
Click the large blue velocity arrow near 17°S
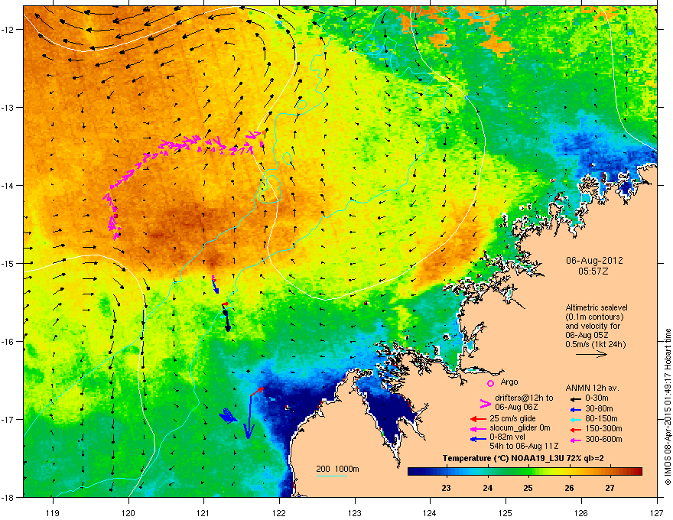248,417
